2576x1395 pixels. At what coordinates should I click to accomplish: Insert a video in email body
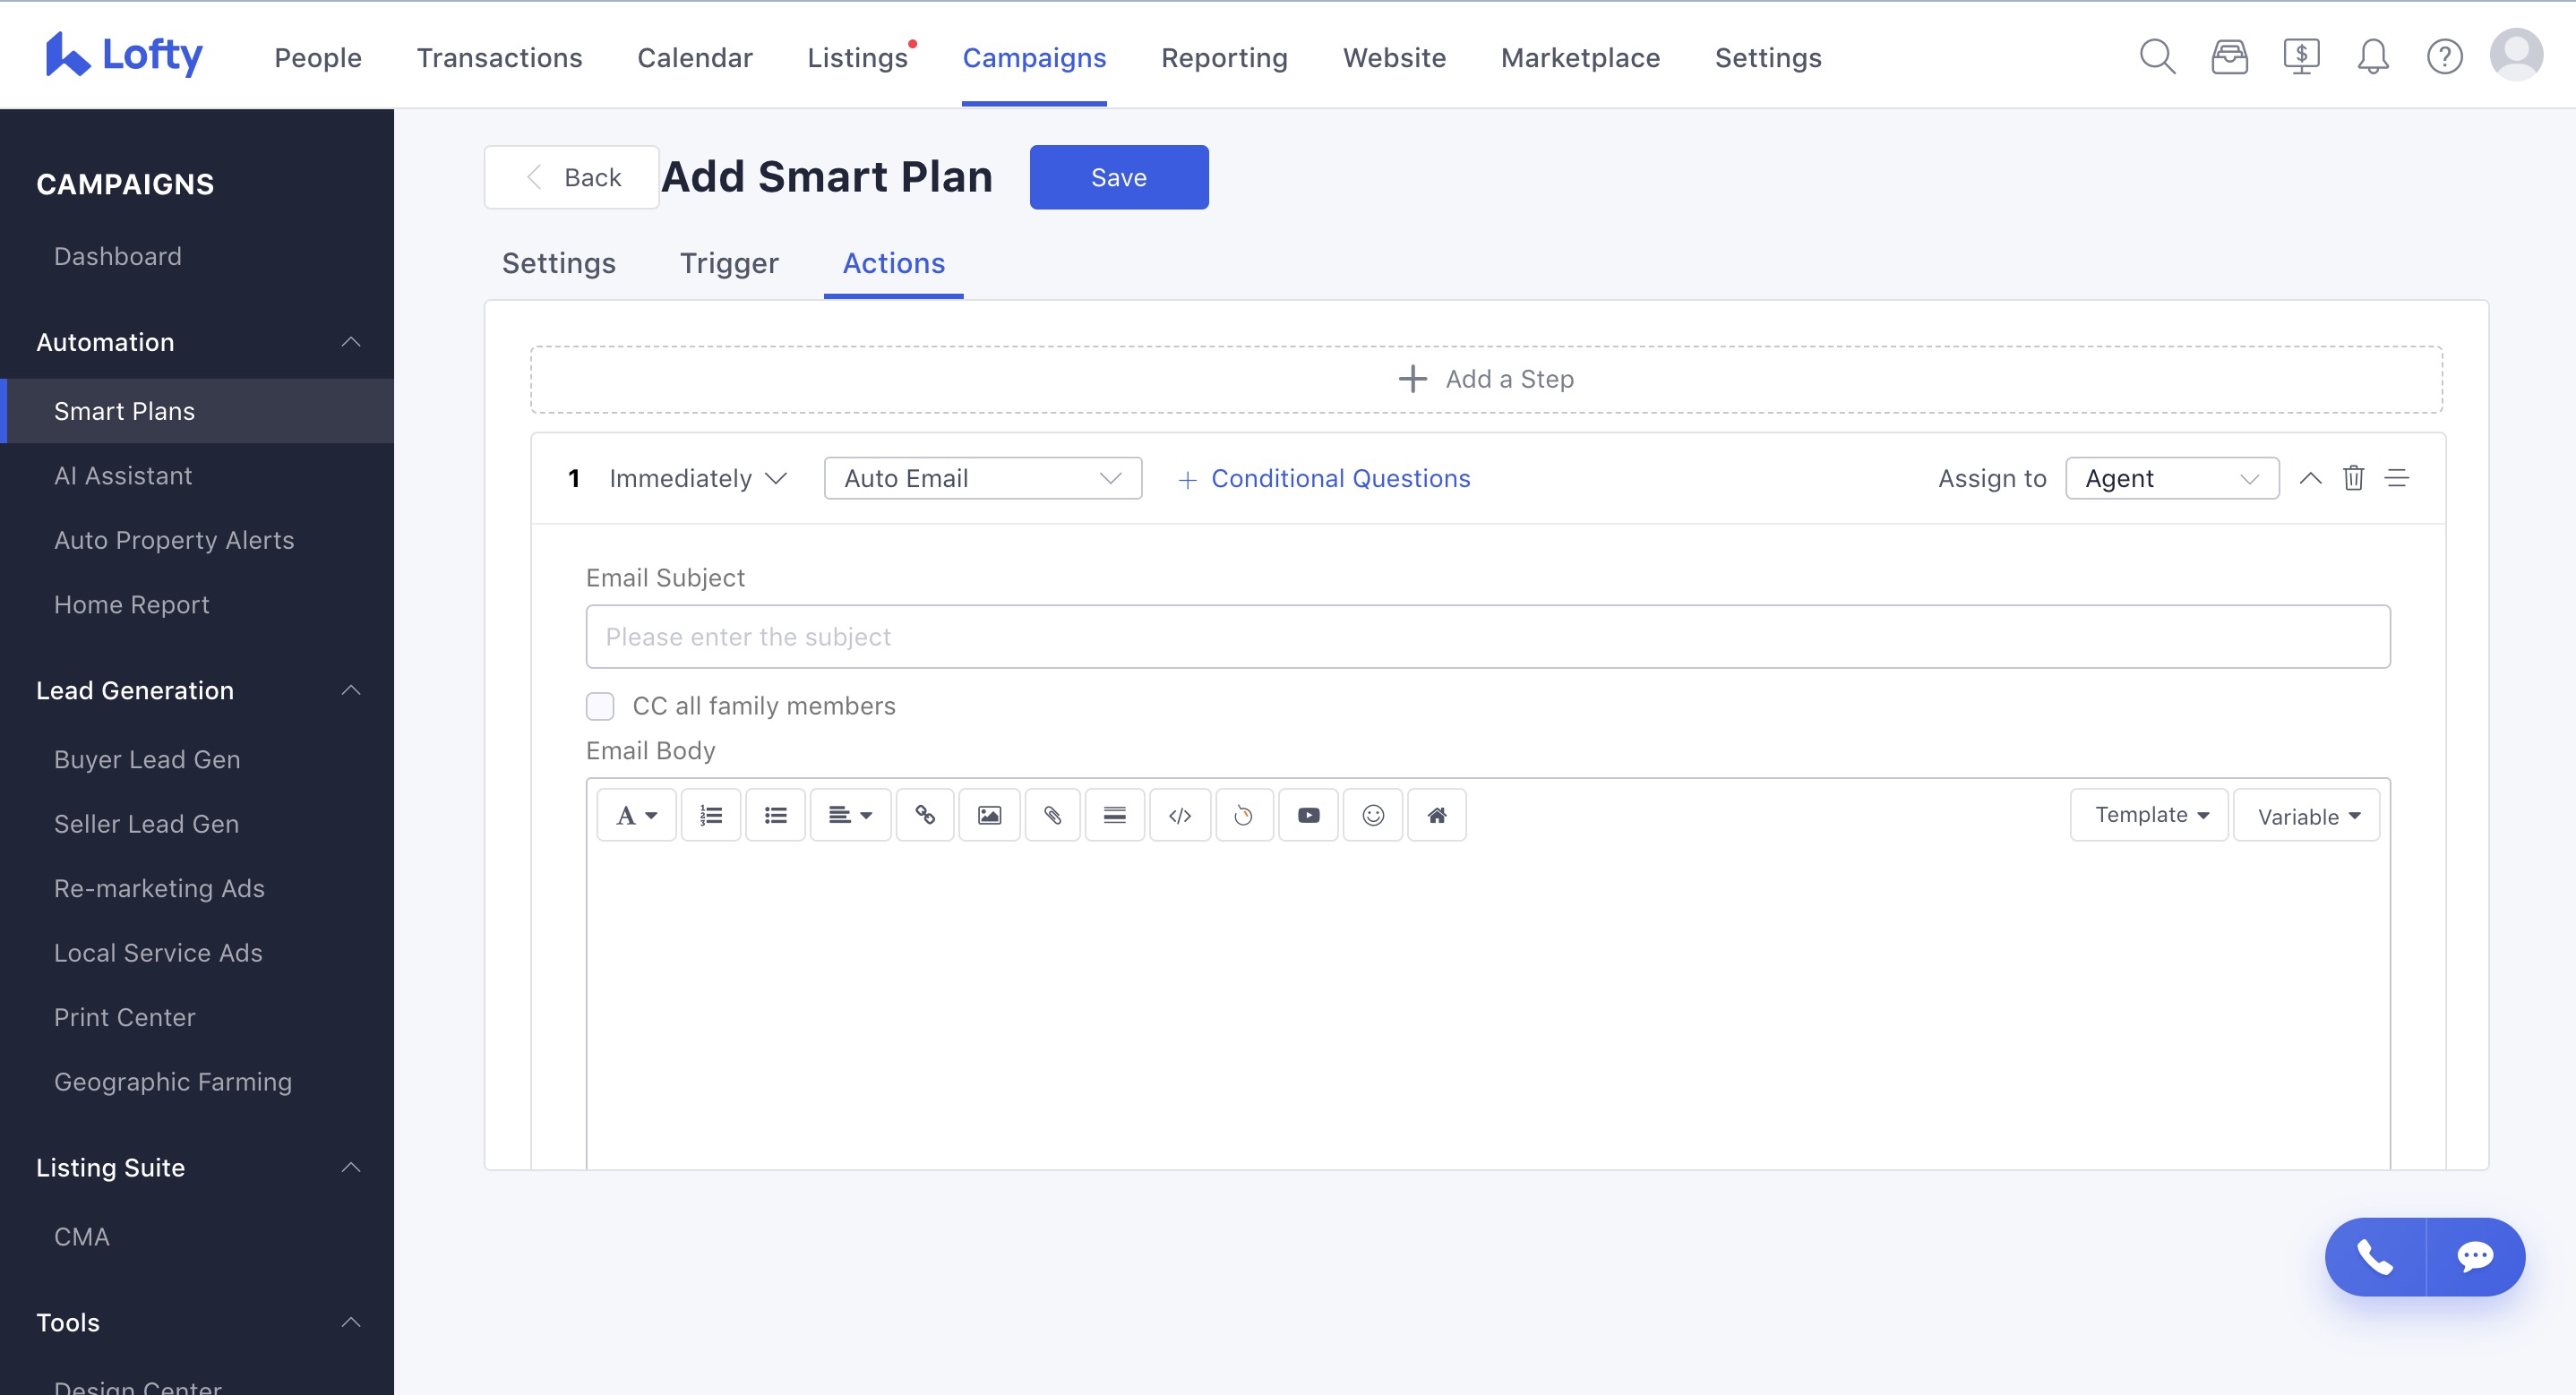(1308, 815)
